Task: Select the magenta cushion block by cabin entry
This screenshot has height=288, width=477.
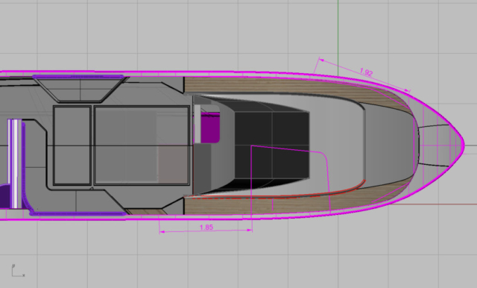Action: pyautogui.click(x=210, y=128)
